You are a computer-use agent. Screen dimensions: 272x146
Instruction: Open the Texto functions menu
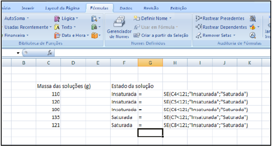pyautogui.click(x=67, y=27)
